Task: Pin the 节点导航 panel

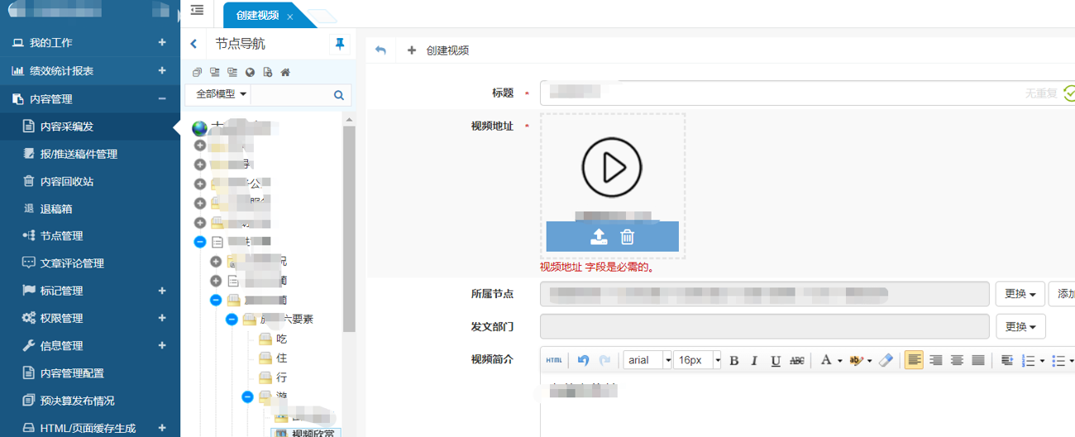Action: pyautogui.click(x=339, y=44)
